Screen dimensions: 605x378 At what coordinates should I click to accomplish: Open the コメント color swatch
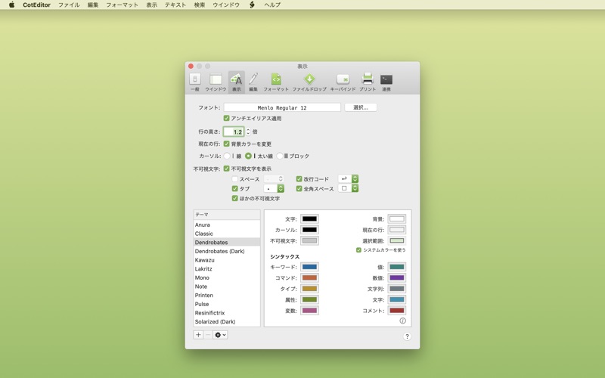click(x=396, y=310)
